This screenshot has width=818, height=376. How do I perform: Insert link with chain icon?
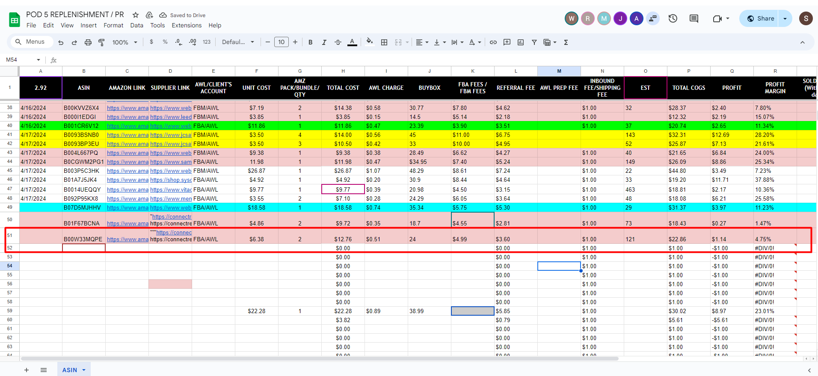[x=493, y=42]
